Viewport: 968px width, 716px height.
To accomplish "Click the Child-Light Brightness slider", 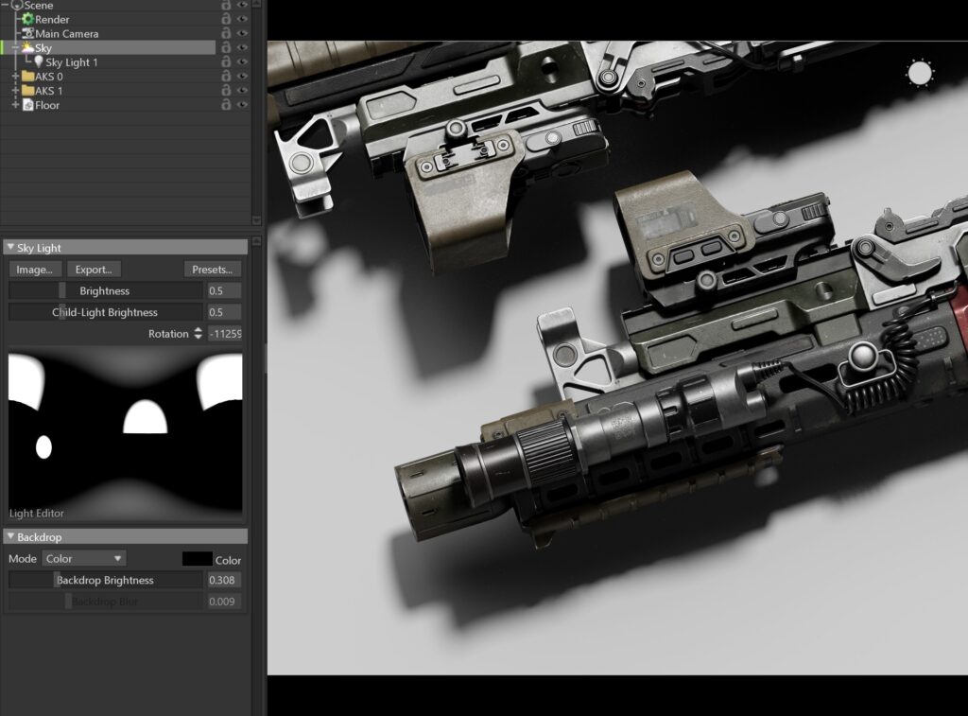I will click(105, 312).
